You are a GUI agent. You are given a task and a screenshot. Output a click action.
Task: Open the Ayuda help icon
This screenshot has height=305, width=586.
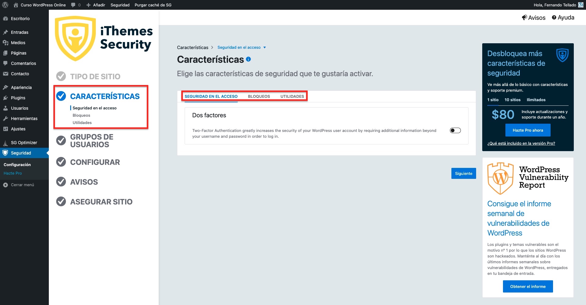click(x=554, y=18)
